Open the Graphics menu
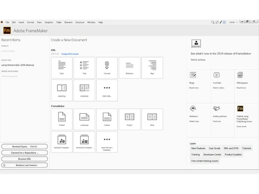The height and width of the screenshot is (194, 259). coord(49,22)
